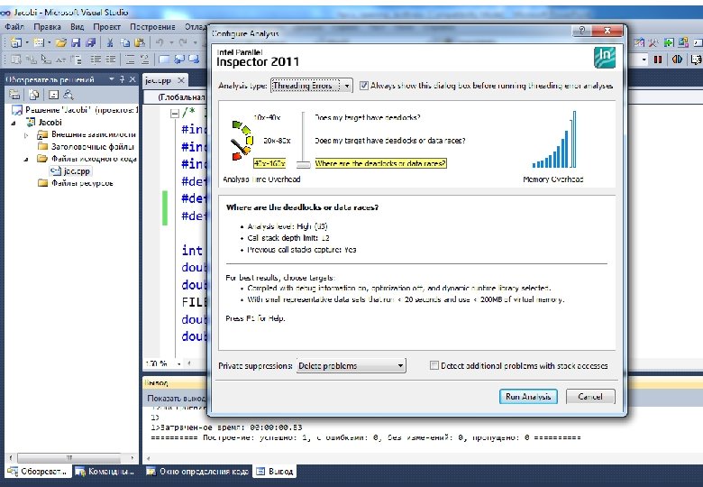Click the green arrow toolbar icon
Screen dimensions: 703x487
tap(669, 42)
